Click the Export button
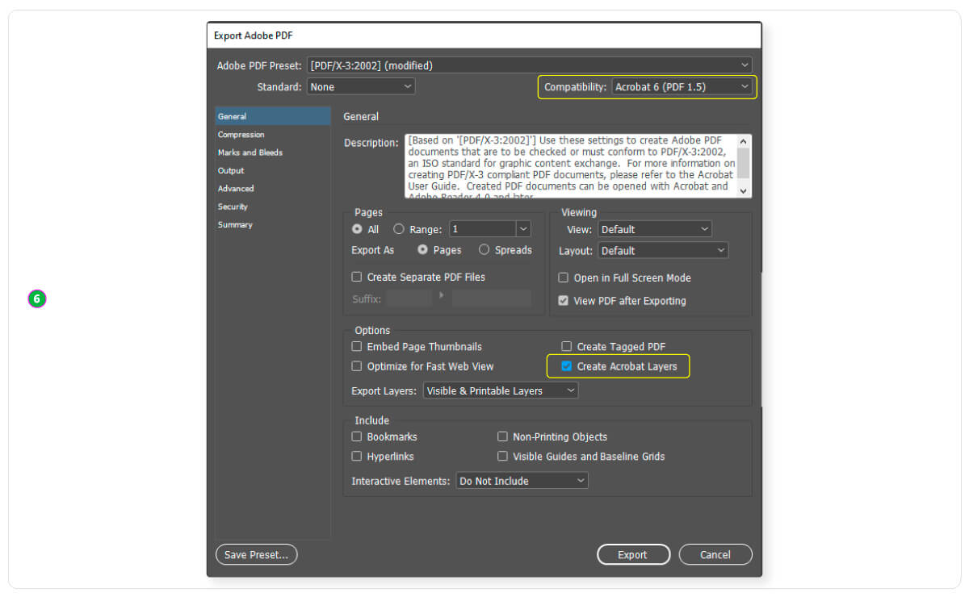969x597 pixels. [x=633, y=555]
